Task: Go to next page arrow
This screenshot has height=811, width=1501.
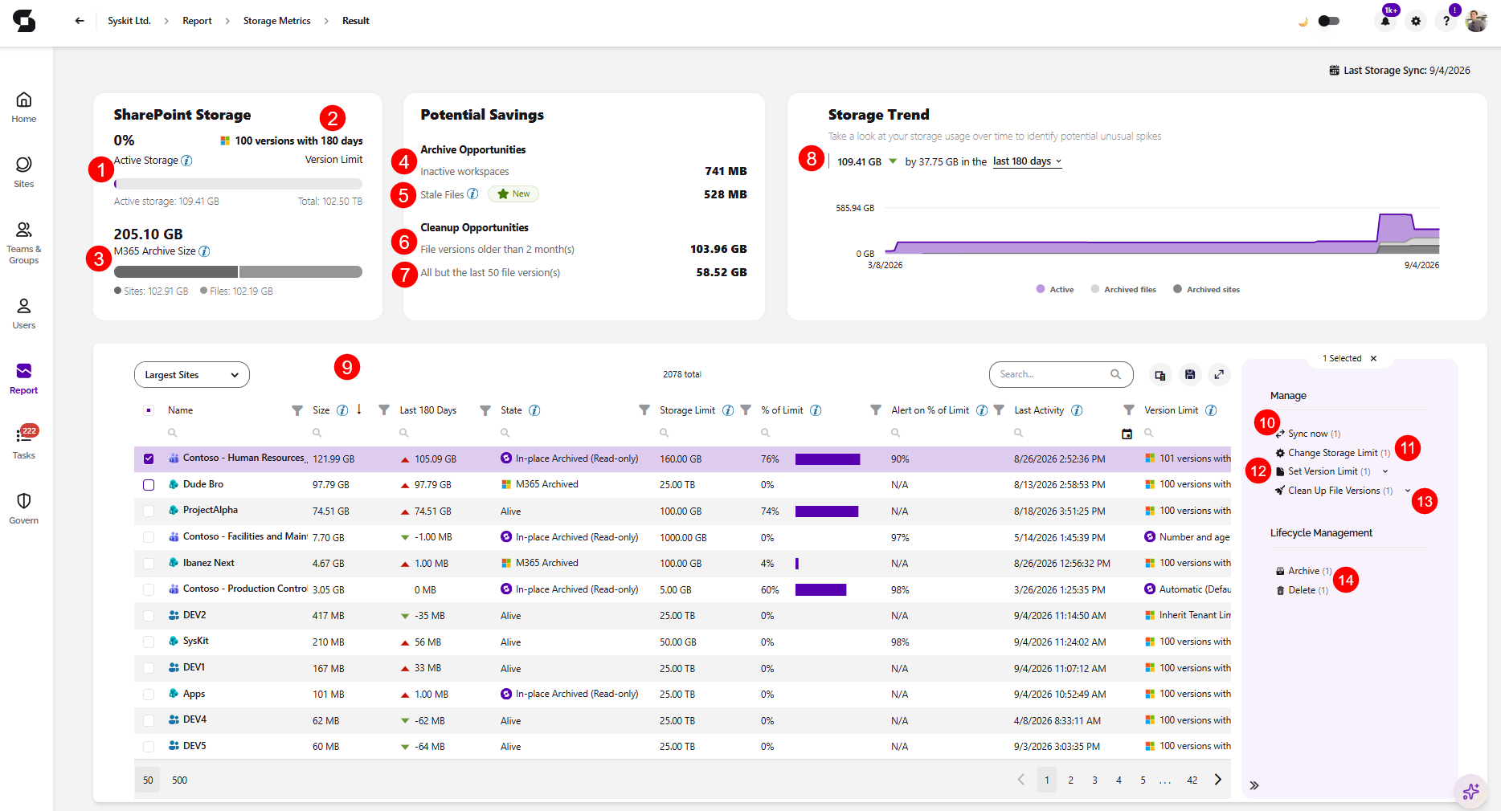Action: [1218, 780]
